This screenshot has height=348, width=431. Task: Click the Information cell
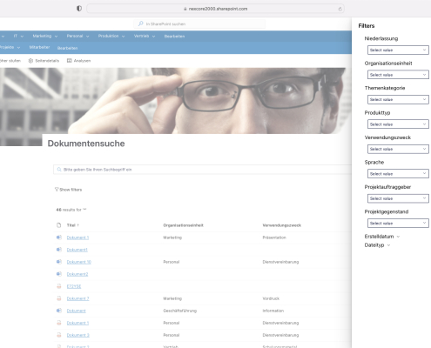pos(273,311)
